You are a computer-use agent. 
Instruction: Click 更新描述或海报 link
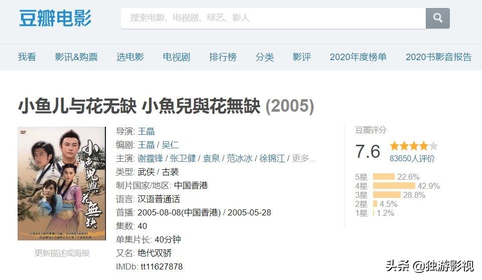[62, 253]
